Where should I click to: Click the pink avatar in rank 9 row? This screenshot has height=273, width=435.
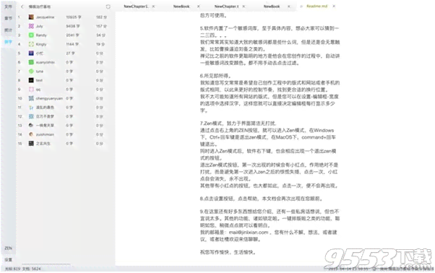(31, 90)
